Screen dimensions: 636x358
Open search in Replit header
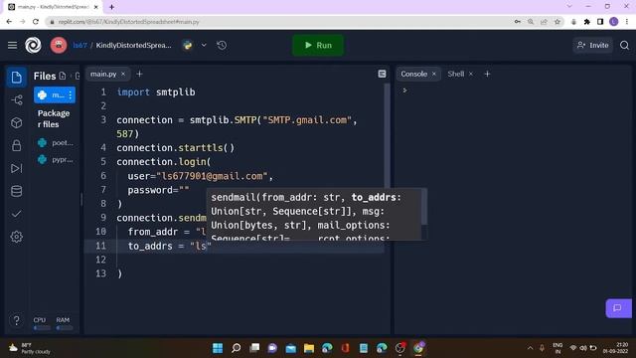click(x=624, y=45)
